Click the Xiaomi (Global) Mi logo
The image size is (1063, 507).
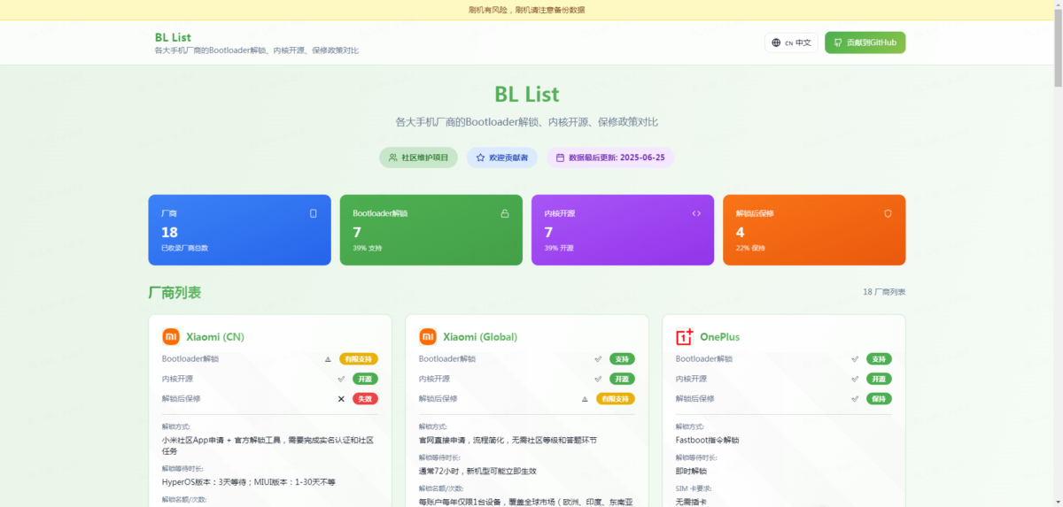428,336
